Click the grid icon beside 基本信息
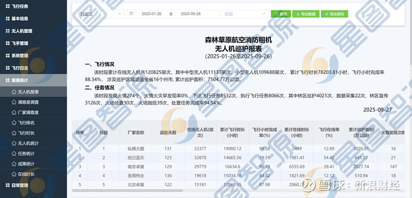The width and height of the screenshot is (412, 198). pos(7,19)
